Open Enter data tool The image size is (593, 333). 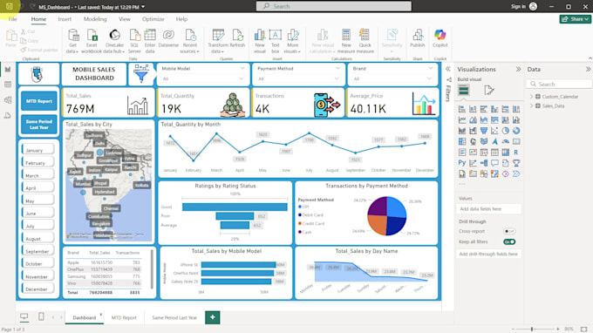click(x=150, y=41)
